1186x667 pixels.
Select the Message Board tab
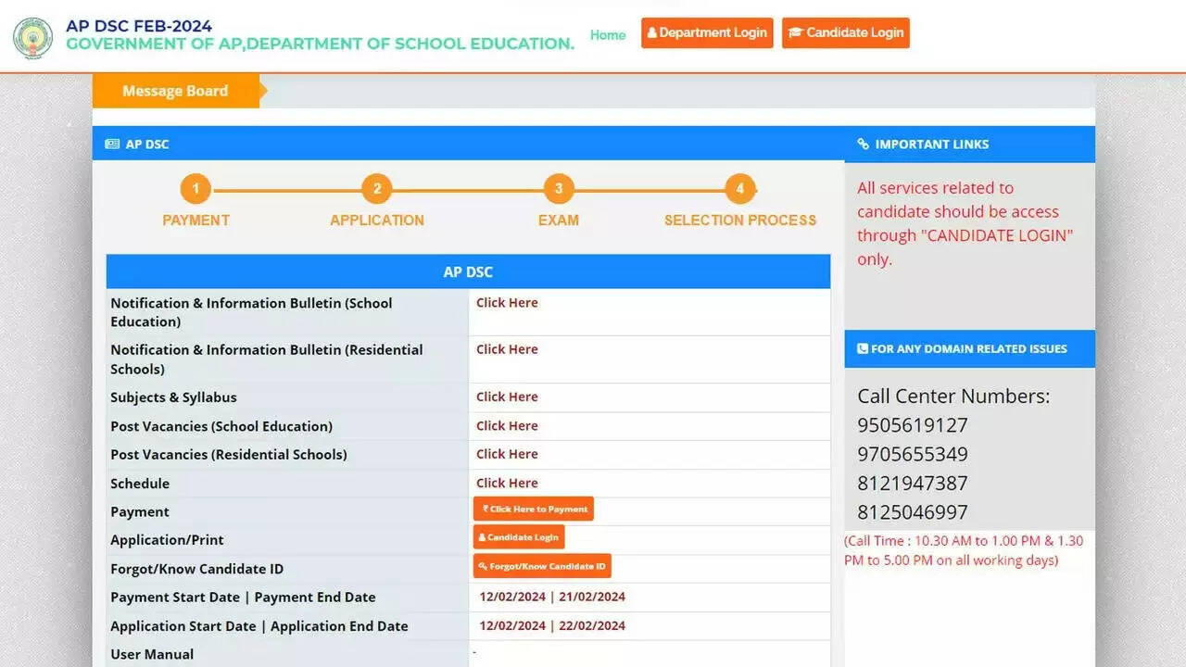click(x=175, y=91)
